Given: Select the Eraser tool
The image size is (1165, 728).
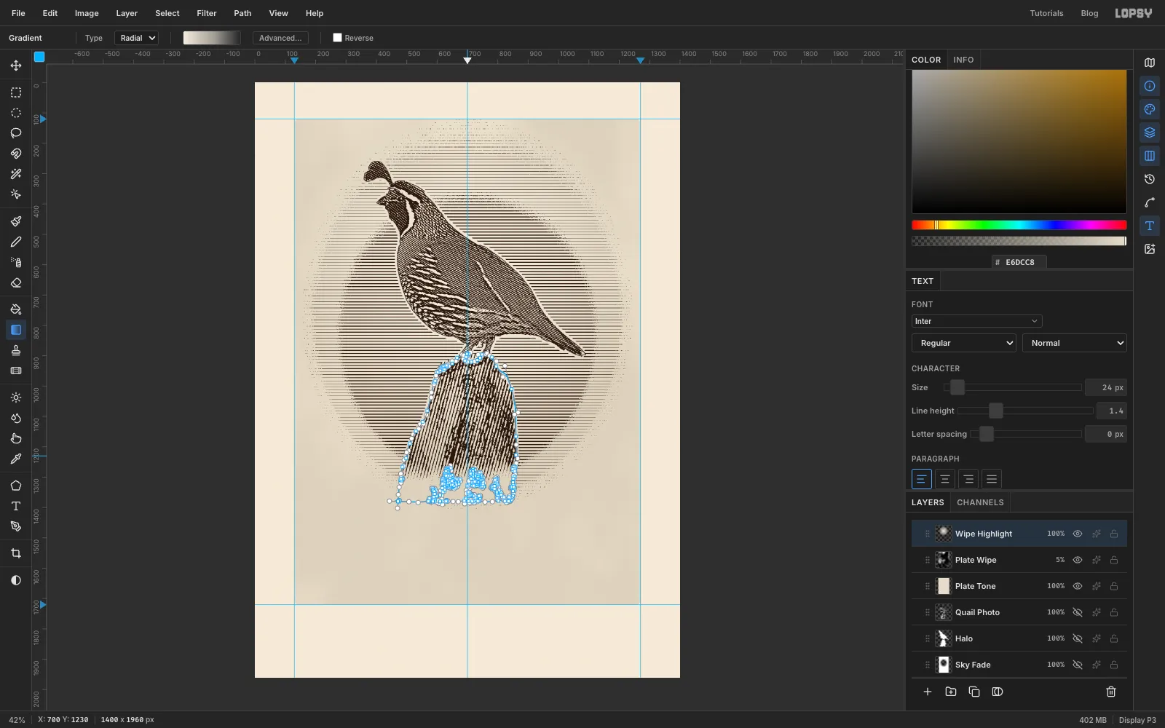Looking at the screenshot, I should coord(16,282).
